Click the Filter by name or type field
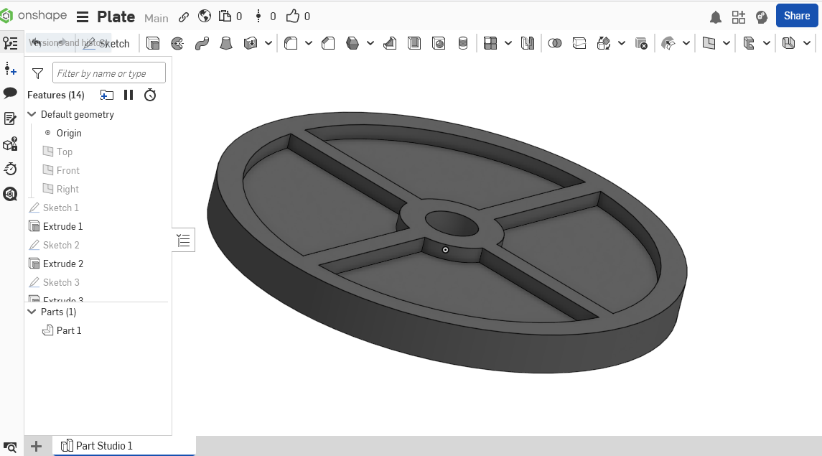Image resolution: width=822 pixels, height=456 pixels. point(108,73)
